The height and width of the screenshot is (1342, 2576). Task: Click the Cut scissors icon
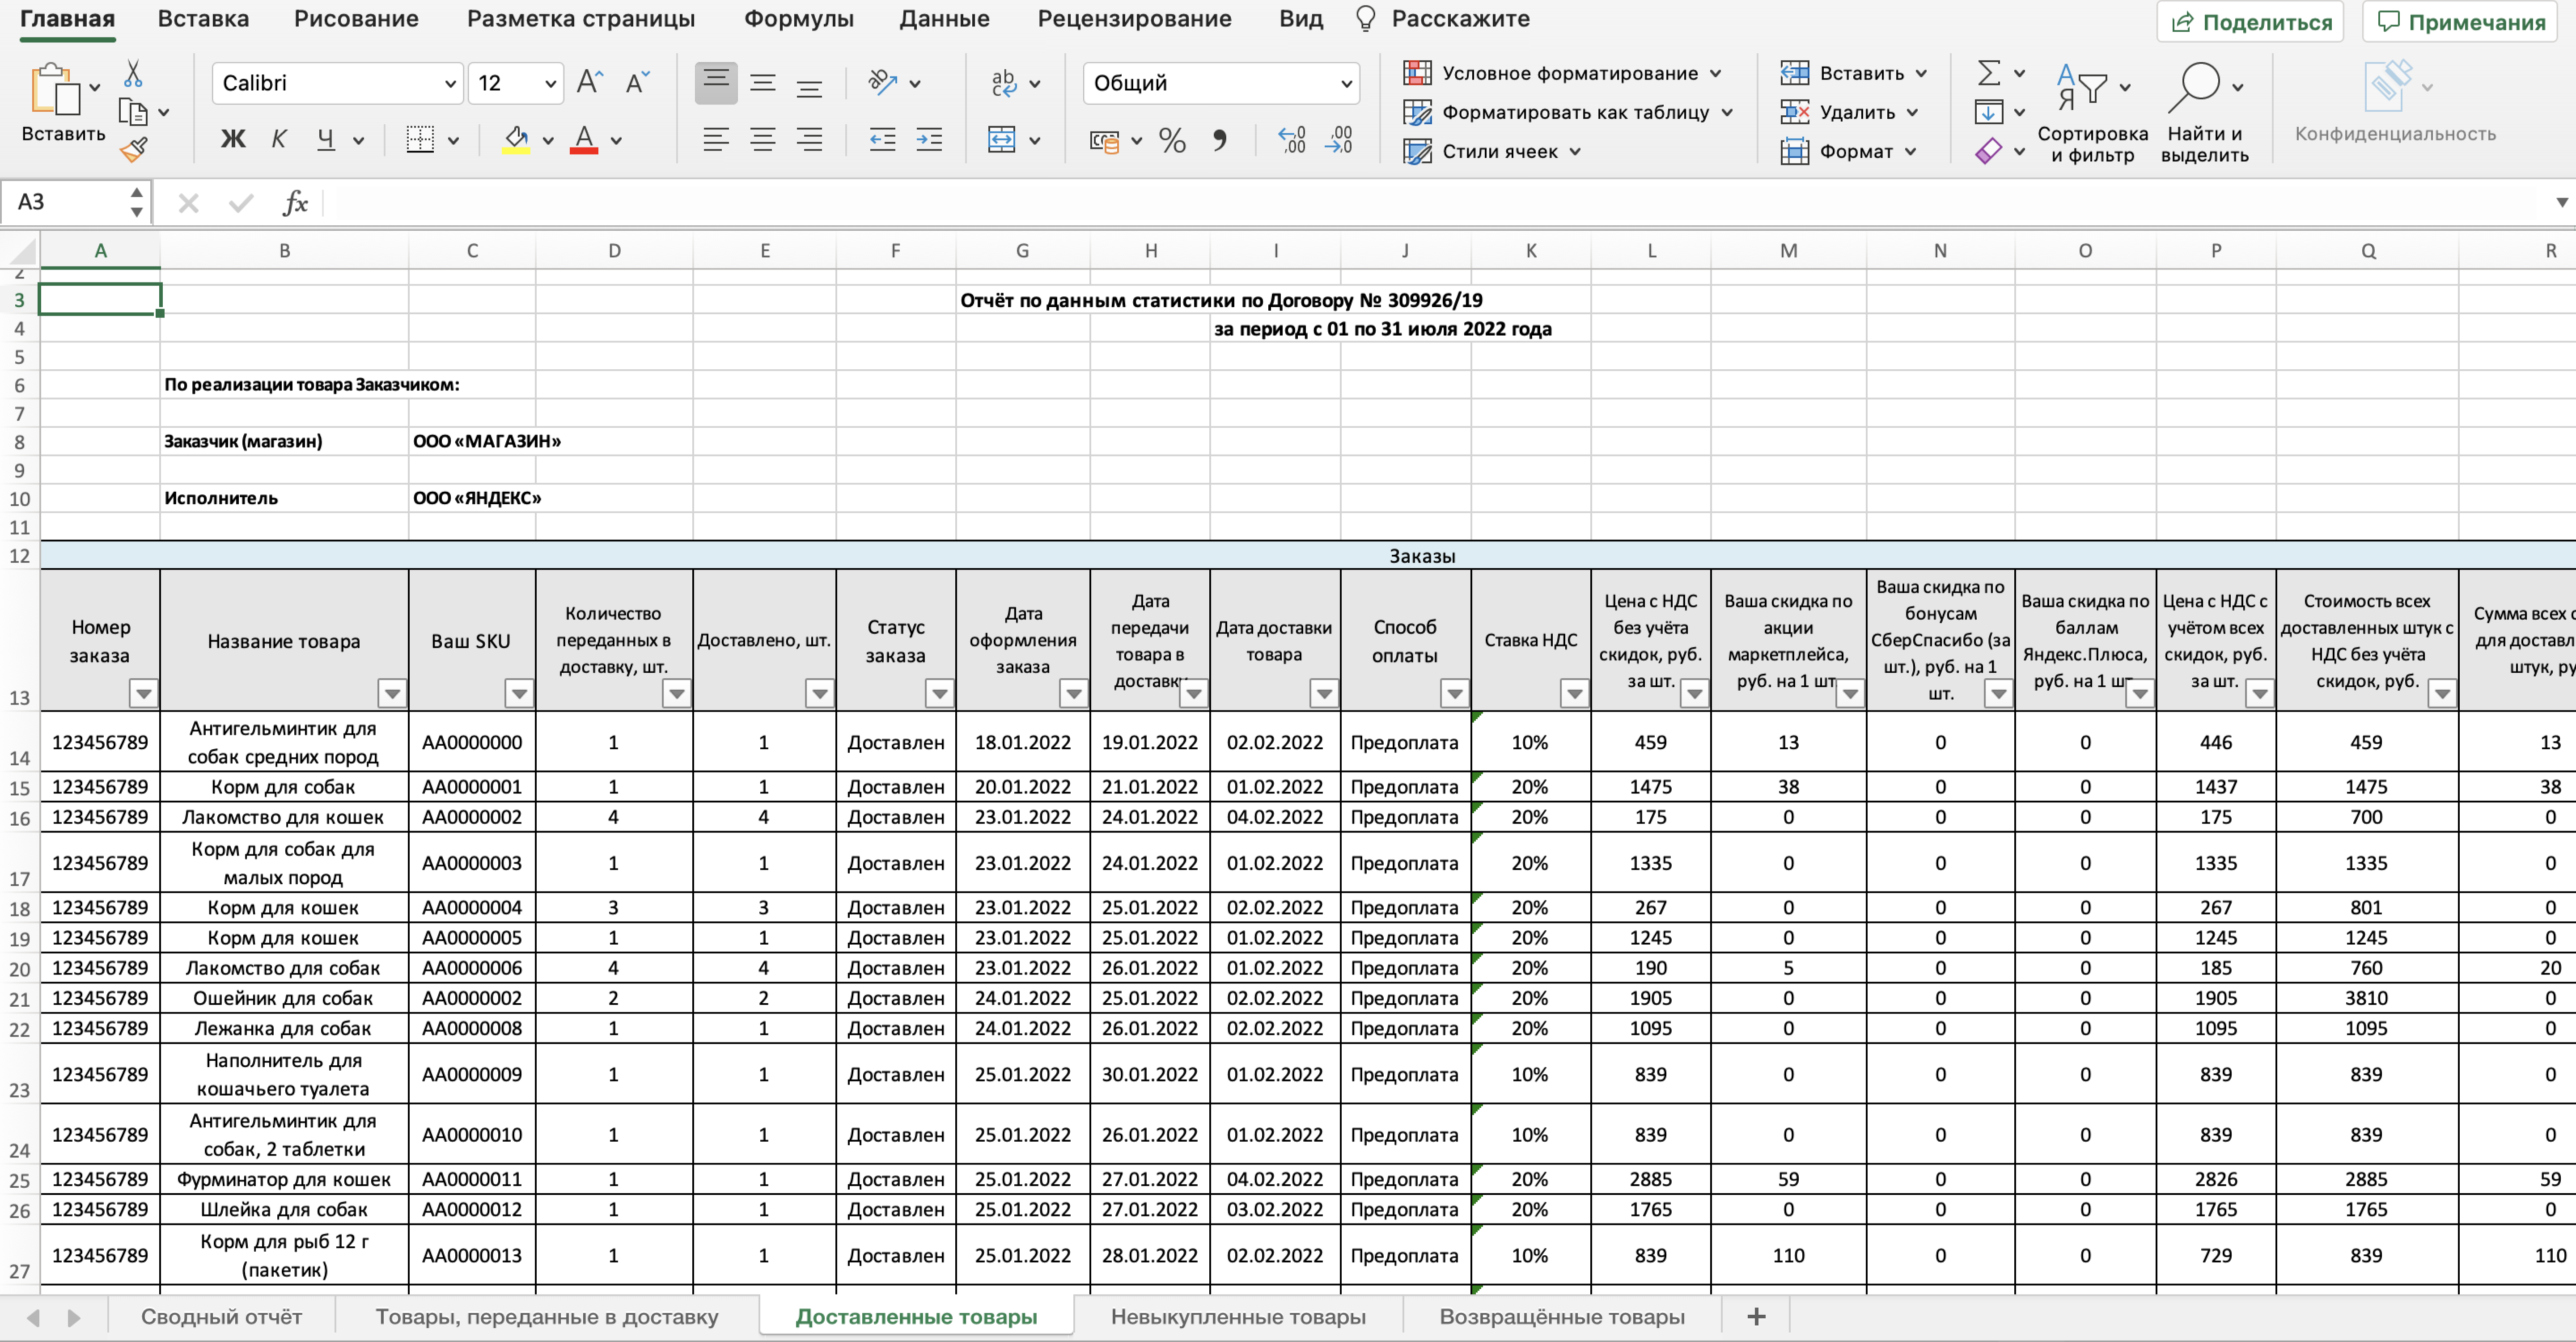[133, 74]
